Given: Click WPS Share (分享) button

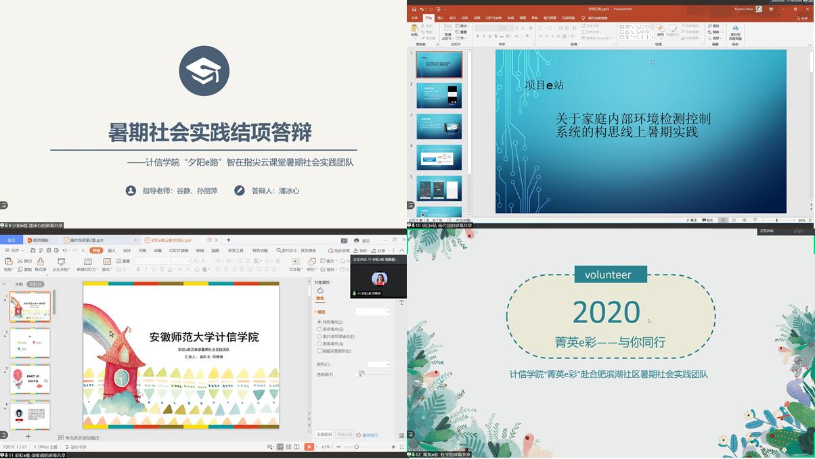Looking at the screenshot, I should pos(378,250).
